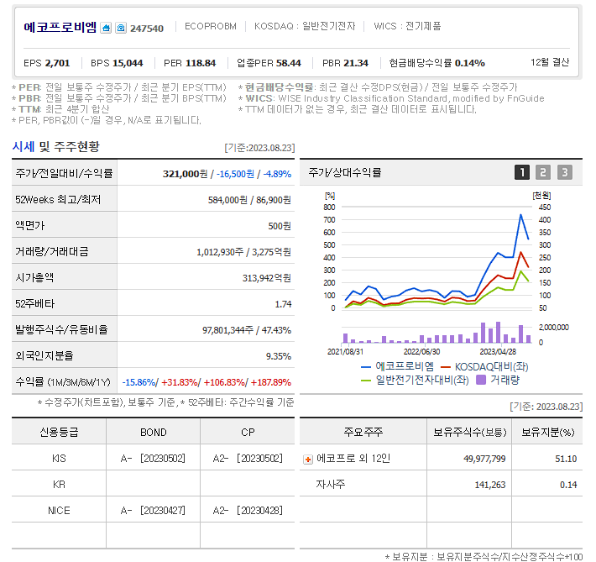The height and width of the screenshot is (562, 596).
Task: Click the price chart peak line
Action: pyautogui.click(x=520, y=215)
